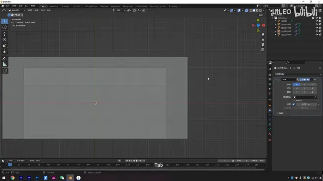
Task: Select the Annotate tool
Action: [x=5, y=58]
